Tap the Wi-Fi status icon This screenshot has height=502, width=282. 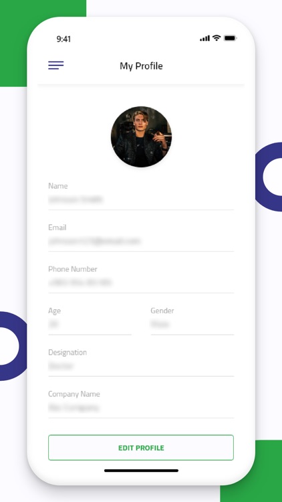[217, 38]
